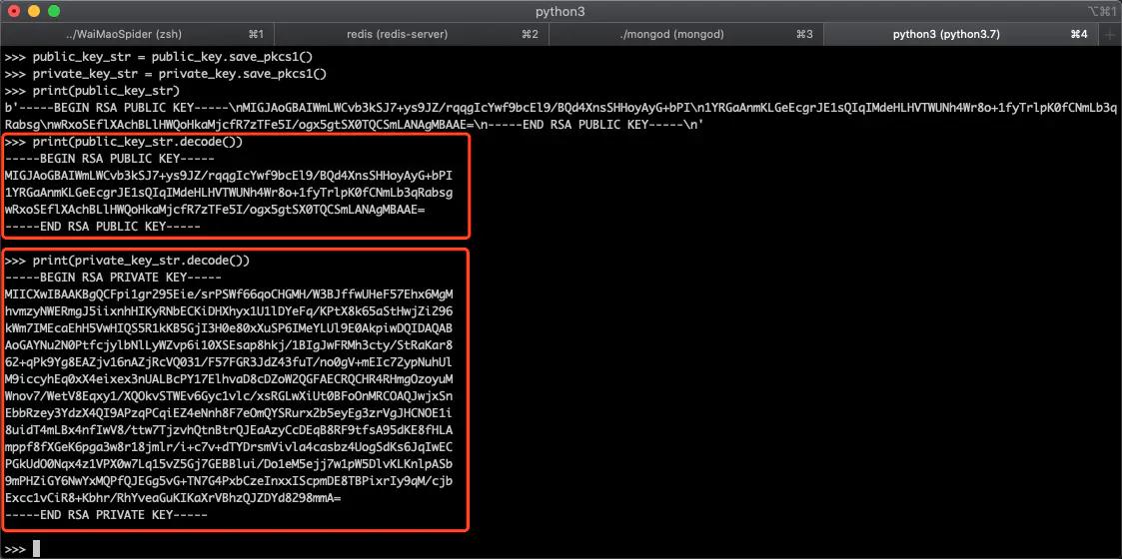Screen dimensions: 1122x559
Task: Click final key line starting Excc1vCiR8
Action: pos(173,497)
